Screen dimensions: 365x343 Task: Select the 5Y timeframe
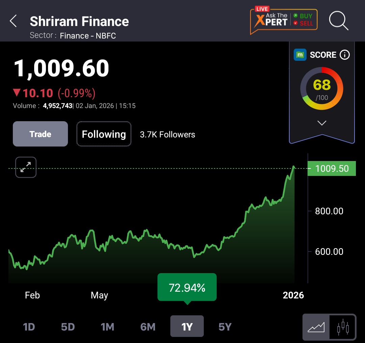[x=225, y=327]
